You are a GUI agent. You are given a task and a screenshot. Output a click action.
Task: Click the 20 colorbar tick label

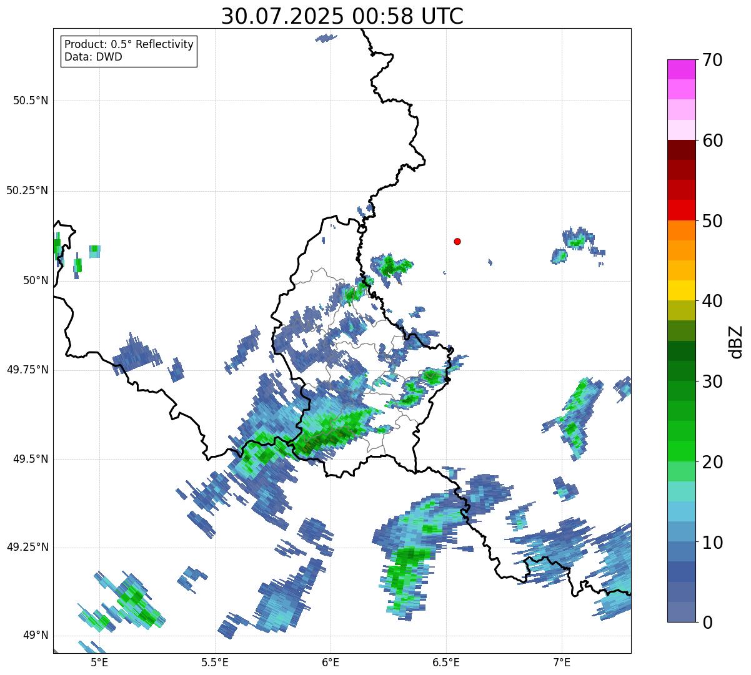pos(713,462)
